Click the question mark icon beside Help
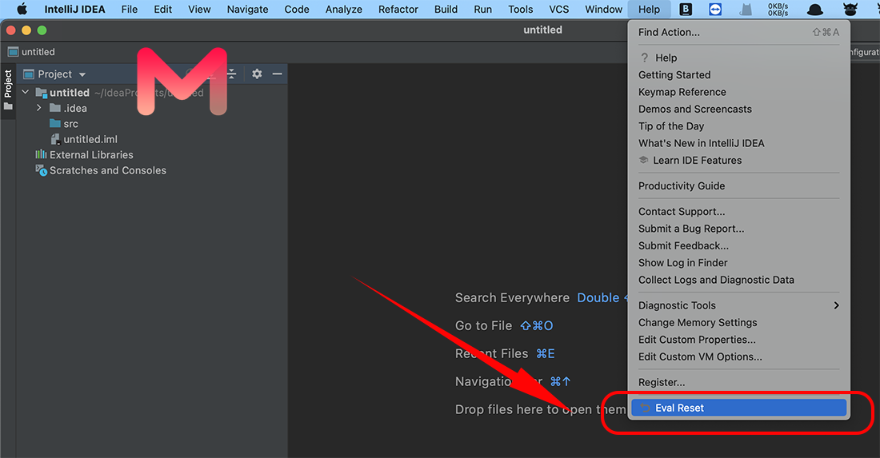 (x=644, y=58)
